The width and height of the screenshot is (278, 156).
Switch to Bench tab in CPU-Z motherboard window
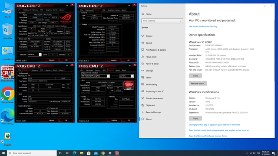[x=55, y=70]
